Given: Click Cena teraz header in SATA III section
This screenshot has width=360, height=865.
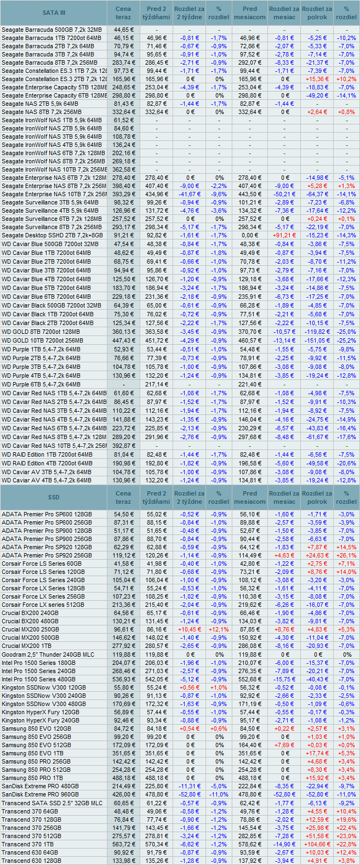Looking at the screenshot, I should pos(123,13).
